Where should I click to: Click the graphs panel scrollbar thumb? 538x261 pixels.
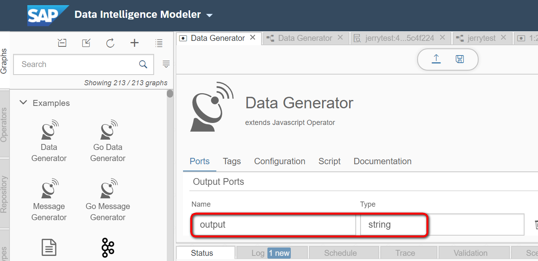point(170,94)
